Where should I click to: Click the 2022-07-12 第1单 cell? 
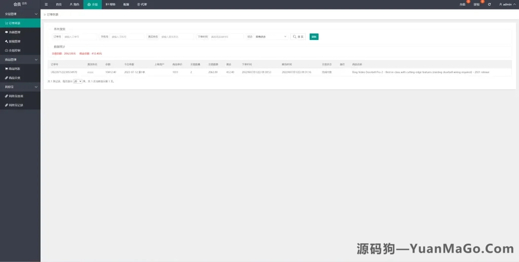(x=134, y=72)
